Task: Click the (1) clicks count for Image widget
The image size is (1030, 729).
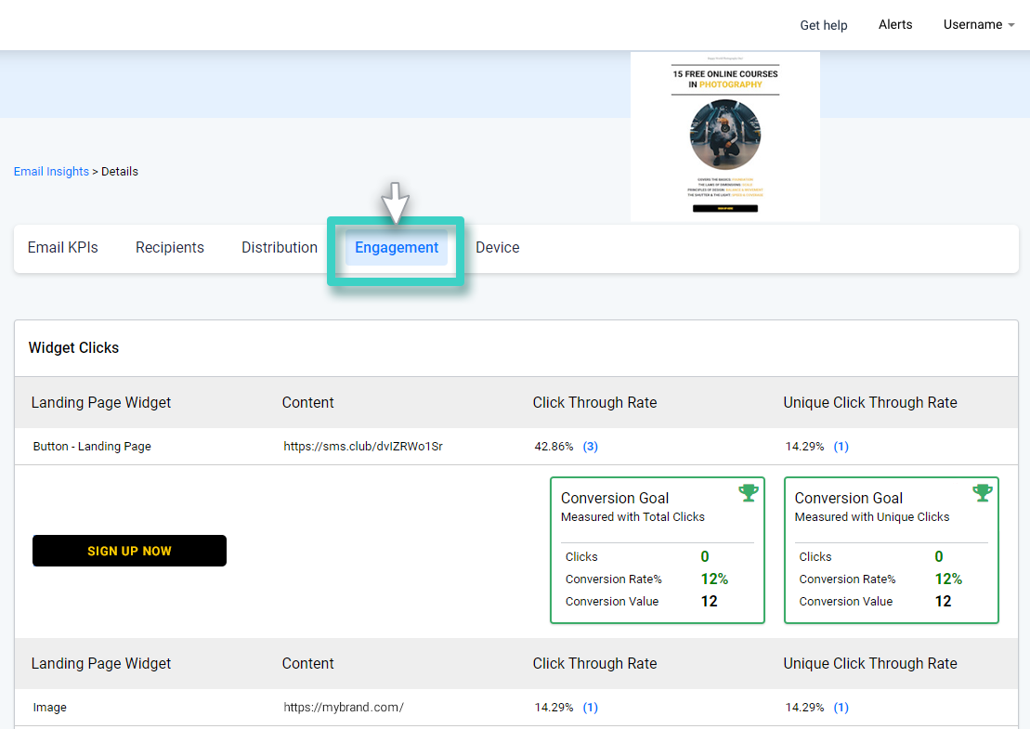Action: 590,707
